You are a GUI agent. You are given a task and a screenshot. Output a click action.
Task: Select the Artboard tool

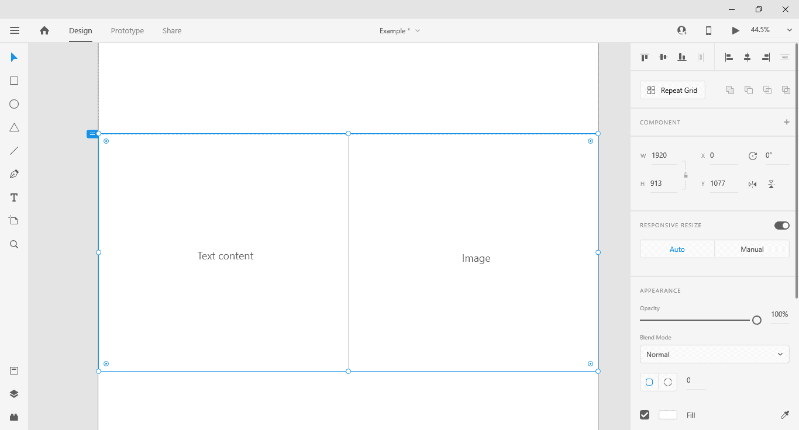(x=14, y=221)
